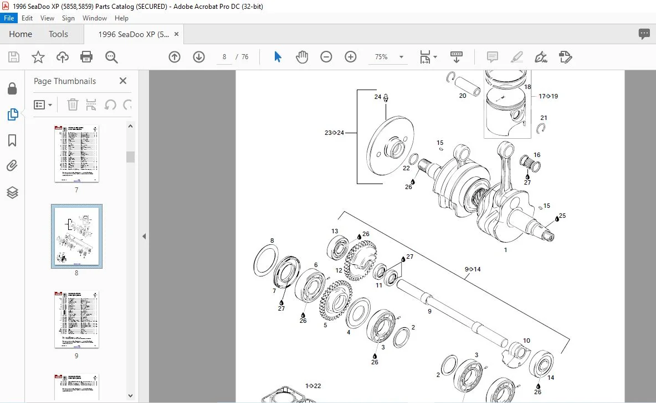Upload file to cloud icon
656x403 pixels.
tap(63, 57)
